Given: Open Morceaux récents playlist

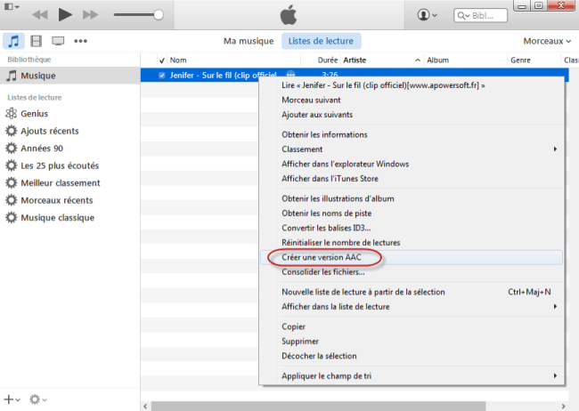Looking at the screenshot, I should click(x=57, y=200).
